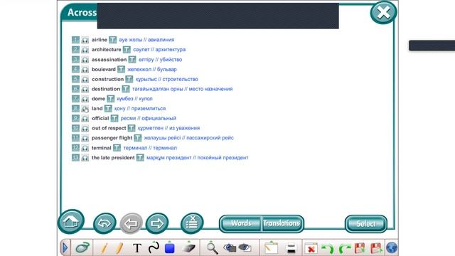Image resolution: width=455 pixels, height=256 pixels.
Task: Play audio for terminal
Action: 85,149
